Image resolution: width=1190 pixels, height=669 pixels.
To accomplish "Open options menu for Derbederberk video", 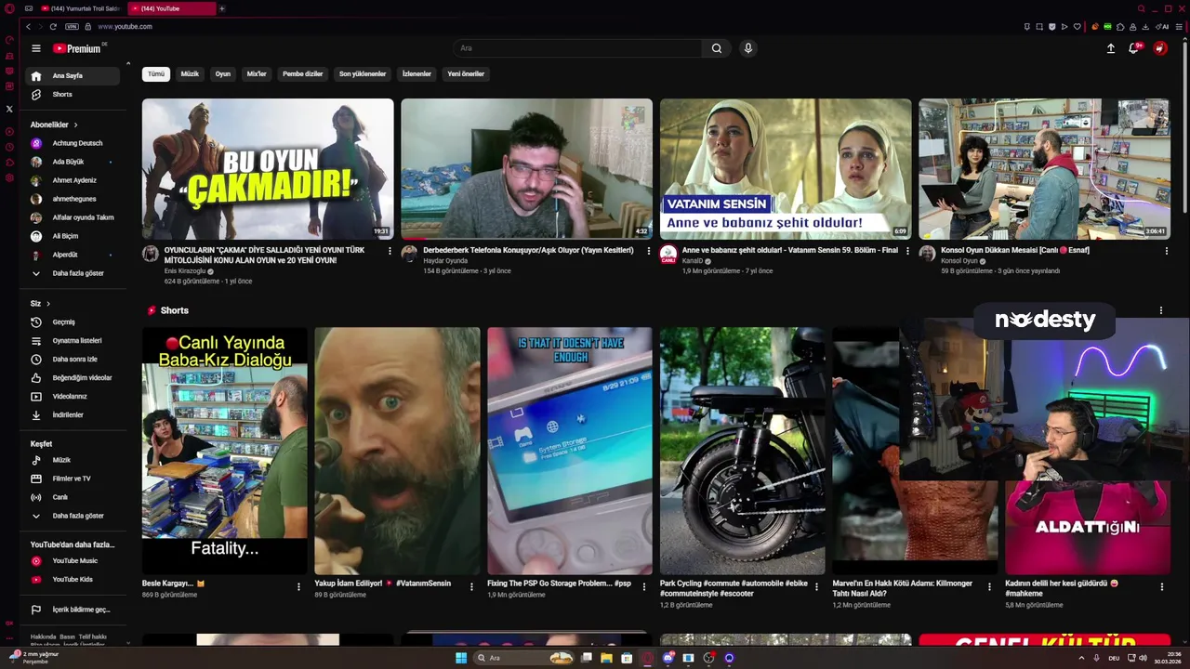I will coord(649,251).
